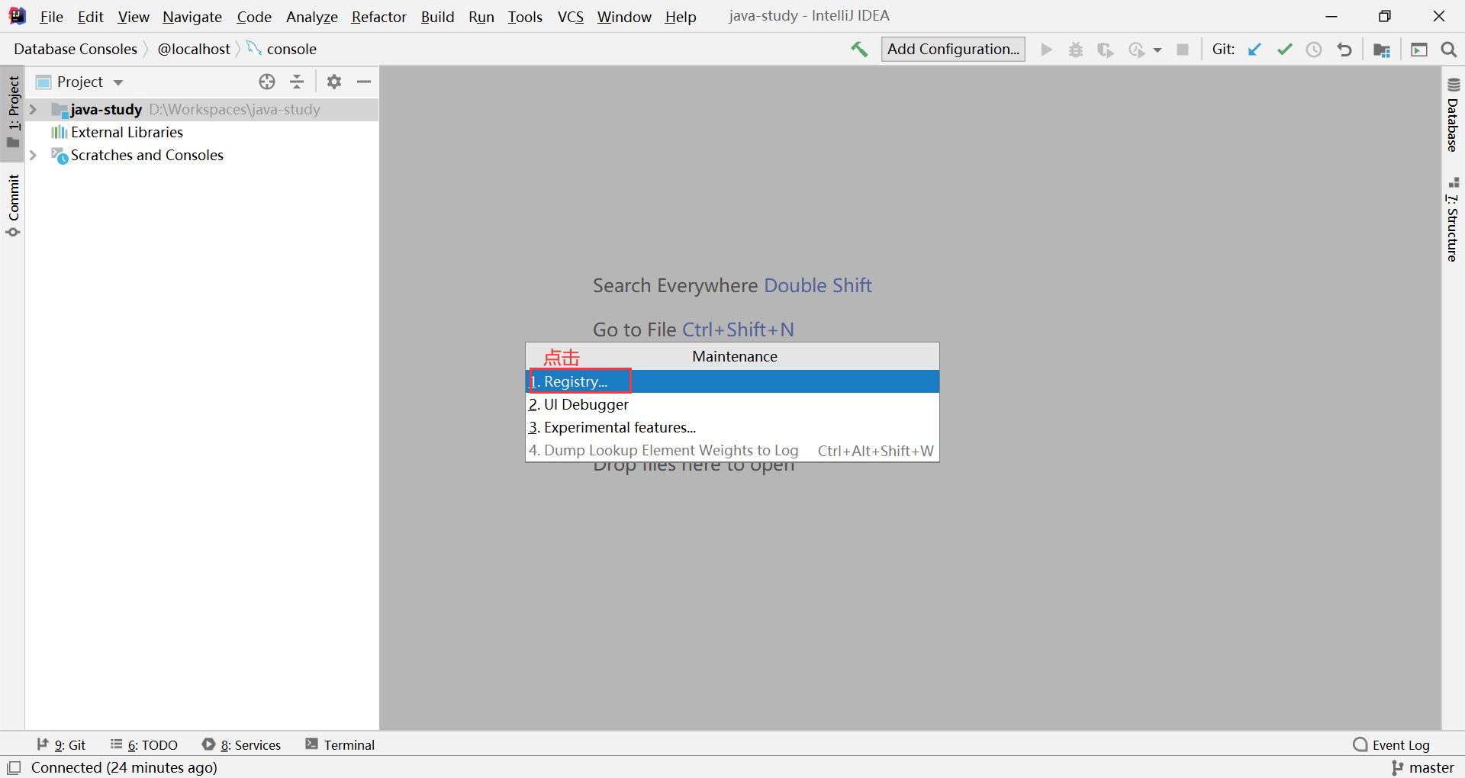Click the Build Project hammer icon
The width and height of the screenshot is (1465, 778).
859,50
